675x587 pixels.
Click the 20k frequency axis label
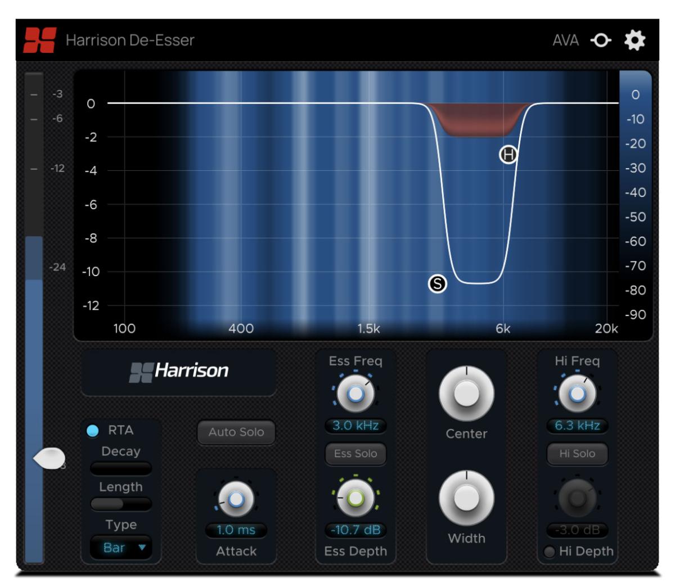coord(606,329)
